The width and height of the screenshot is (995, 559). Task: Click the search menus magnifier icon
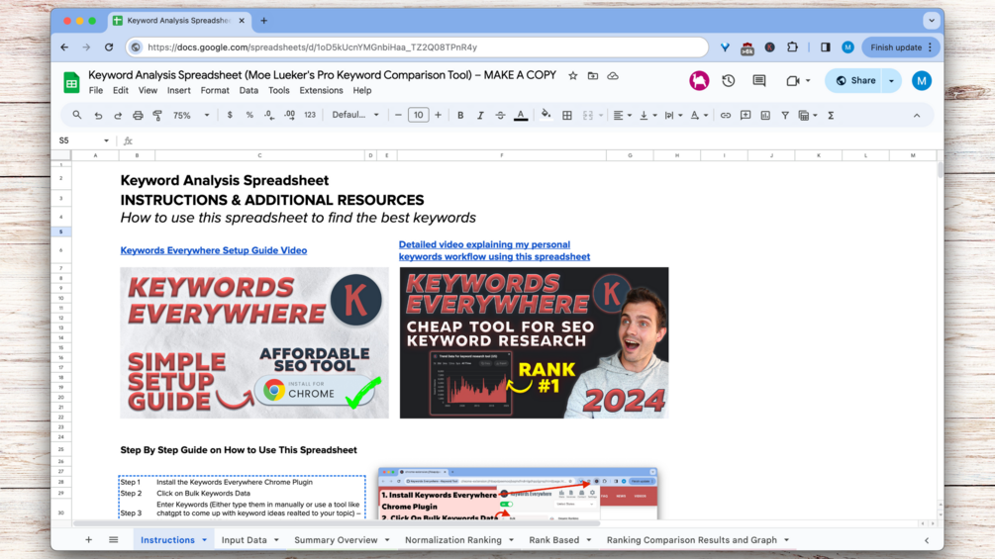pos(77,116)
